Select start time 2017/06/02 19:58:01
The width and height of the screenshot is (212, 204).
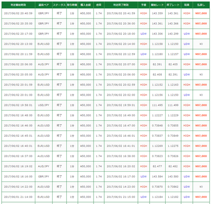pyautogui.click(x=18, y=105)
